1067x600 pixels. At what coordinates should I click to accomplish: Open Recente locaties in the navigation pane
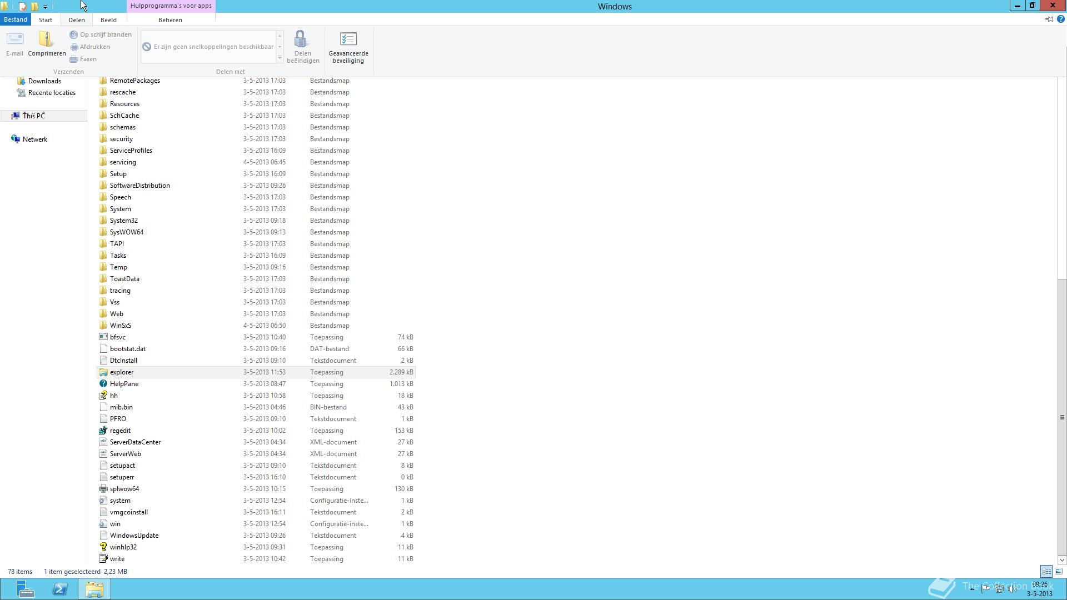click(x=52, y=93)
